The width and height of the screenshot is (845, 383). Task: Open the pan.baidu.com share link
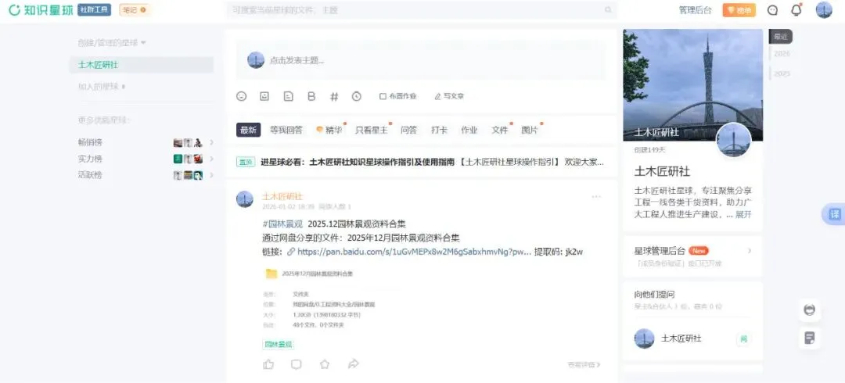click(x=414, y=252)
